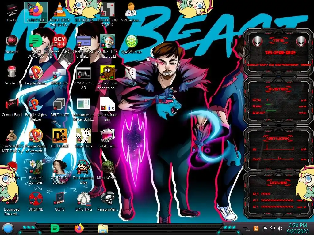Click the Start orb button
The width and height of the screenshot is (314, 235).
point(8,228)
